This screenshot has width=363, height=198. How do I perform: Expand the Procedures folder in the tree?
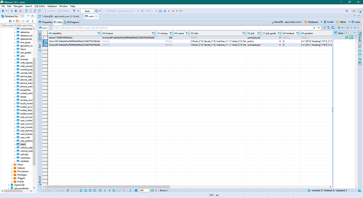point(12,171)
